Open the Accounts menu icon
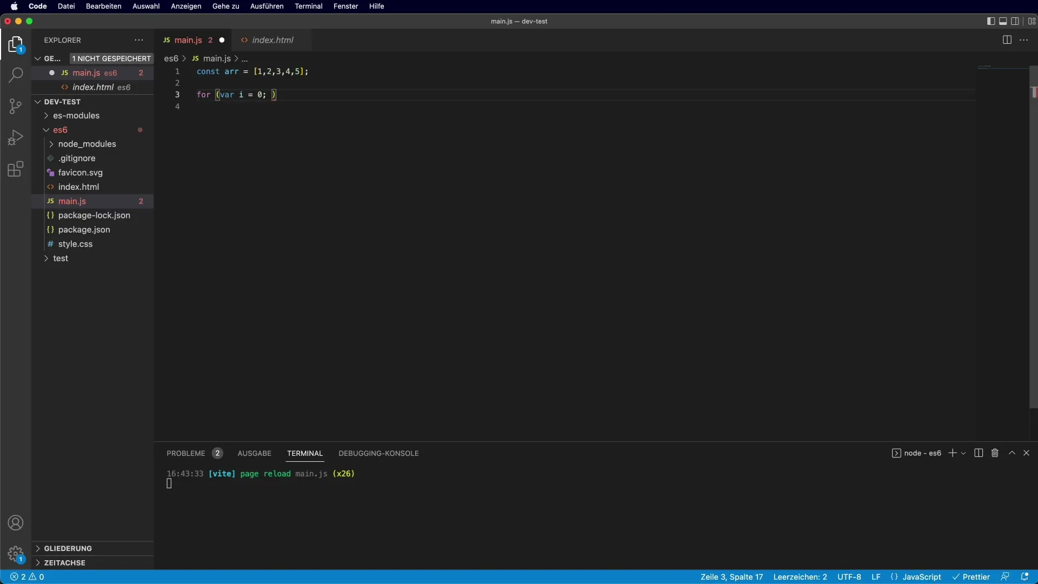Viewport: 1038px width, 584px height. point(16,523)
